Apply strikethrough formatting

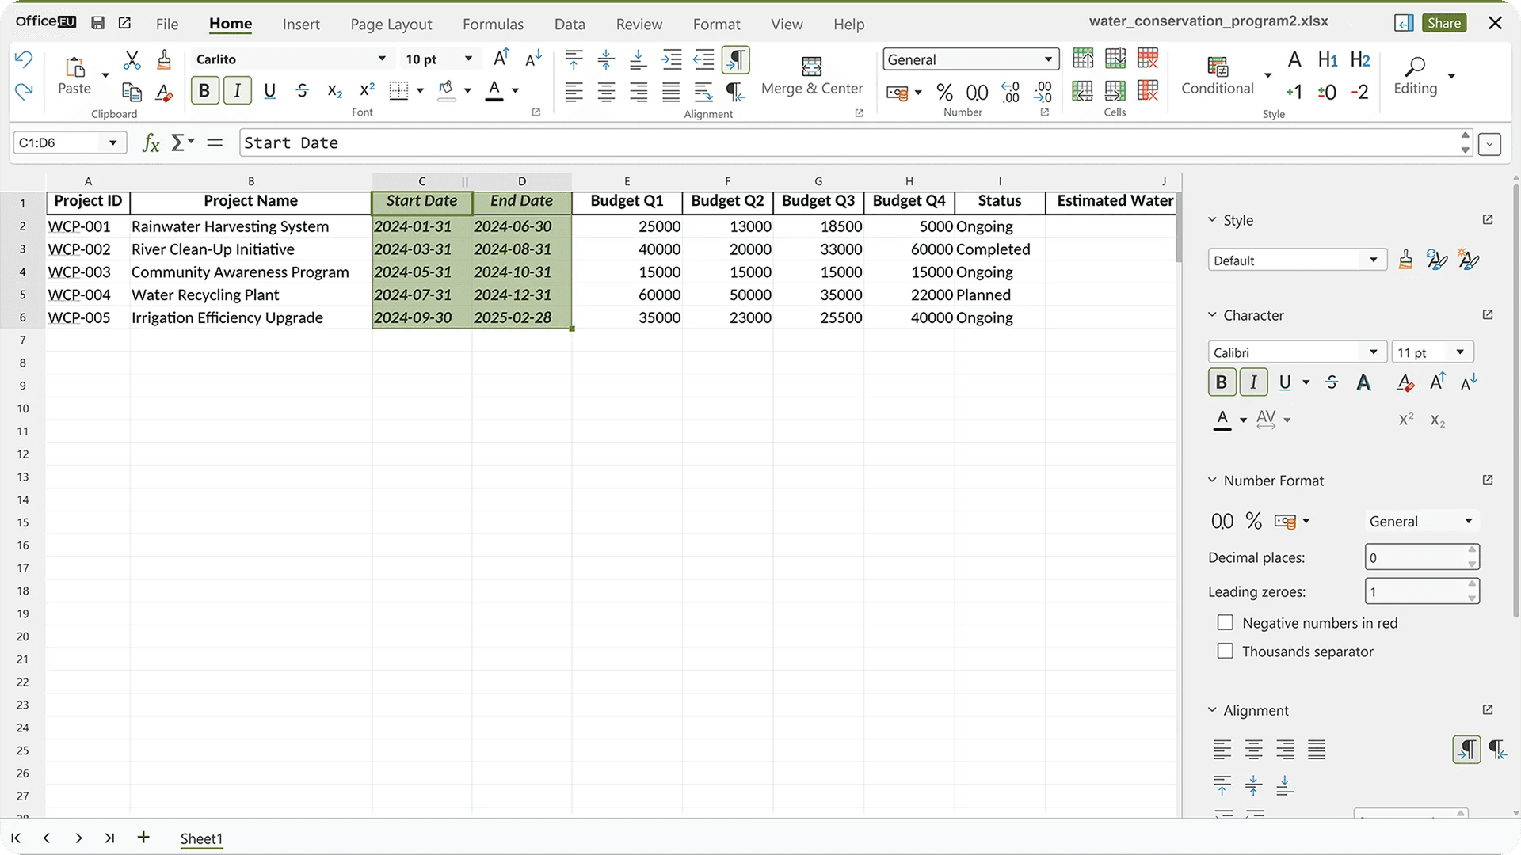click(x=302, y=89)
